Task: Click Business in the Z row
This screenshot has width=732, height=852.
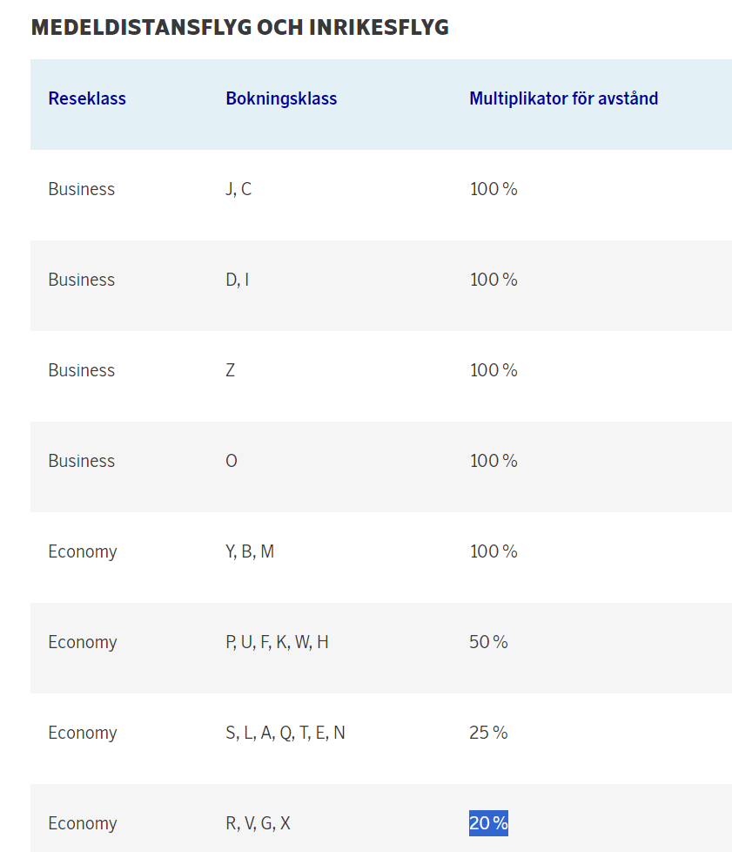Action: tap(82, 370)
